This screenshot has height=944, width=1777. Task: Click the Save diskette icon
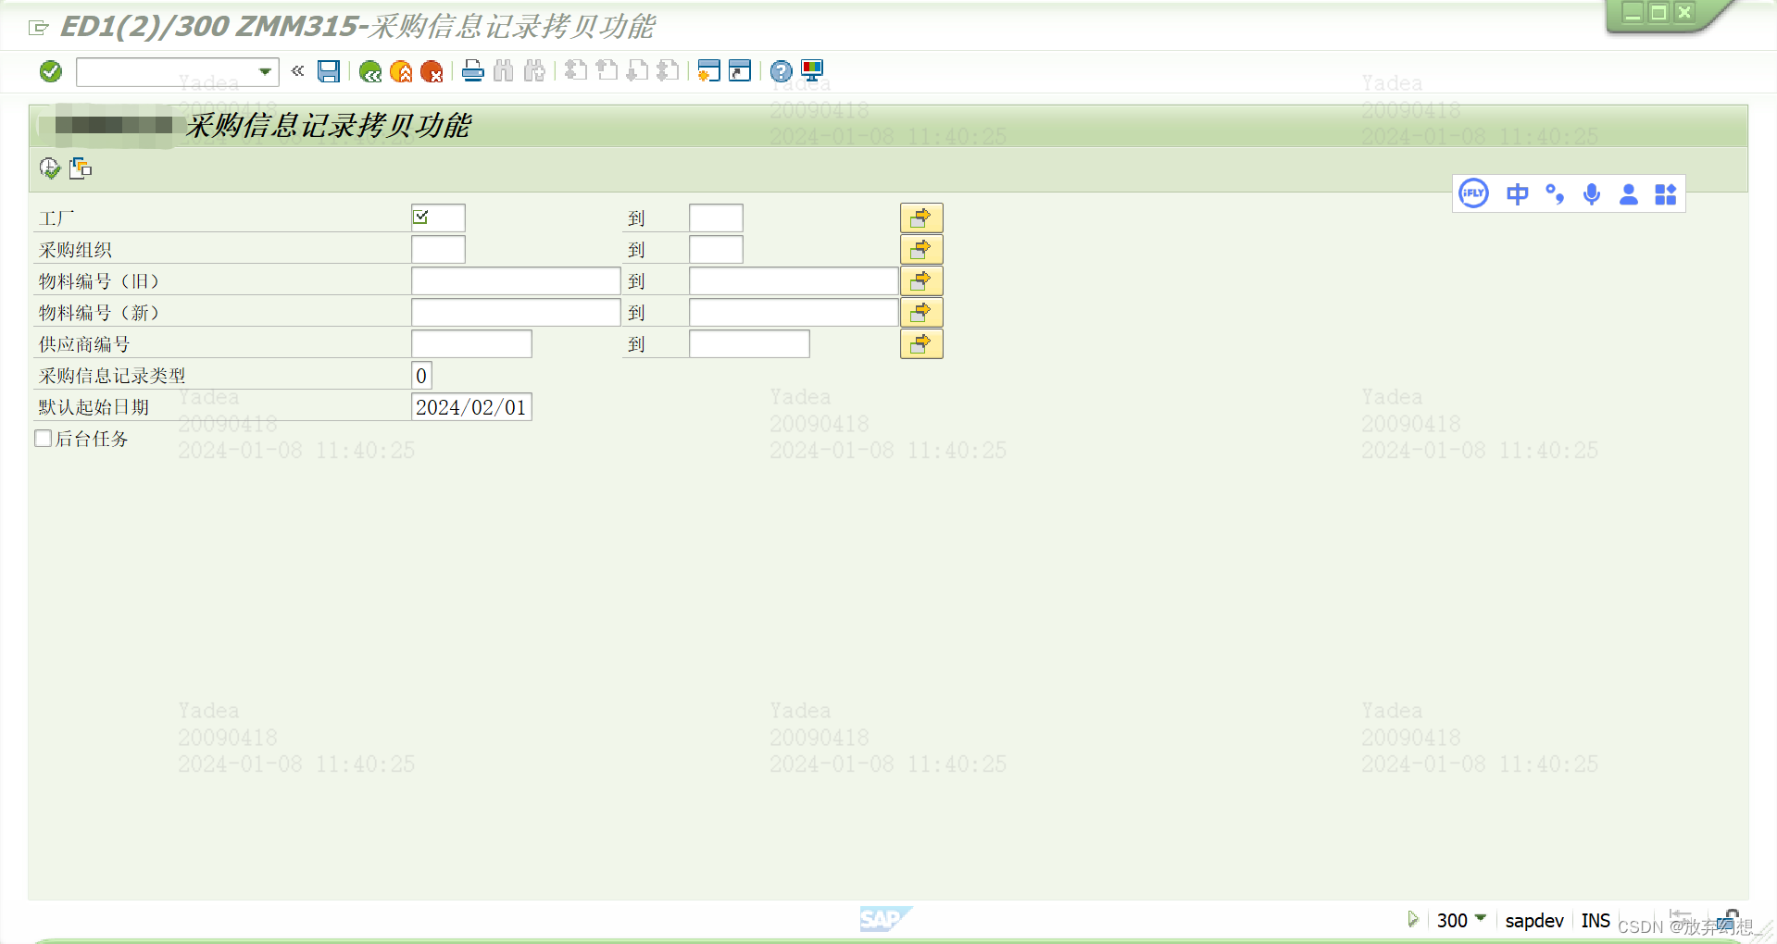coord(329,71)
